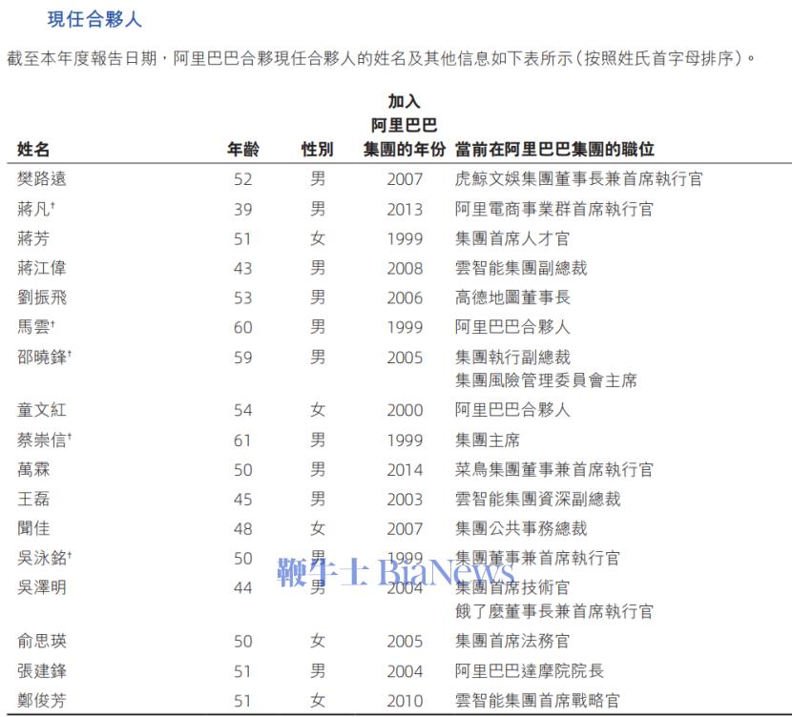Click 蔣江偉's join year 2008
This screenshot has width=792, height=717.
405,269
